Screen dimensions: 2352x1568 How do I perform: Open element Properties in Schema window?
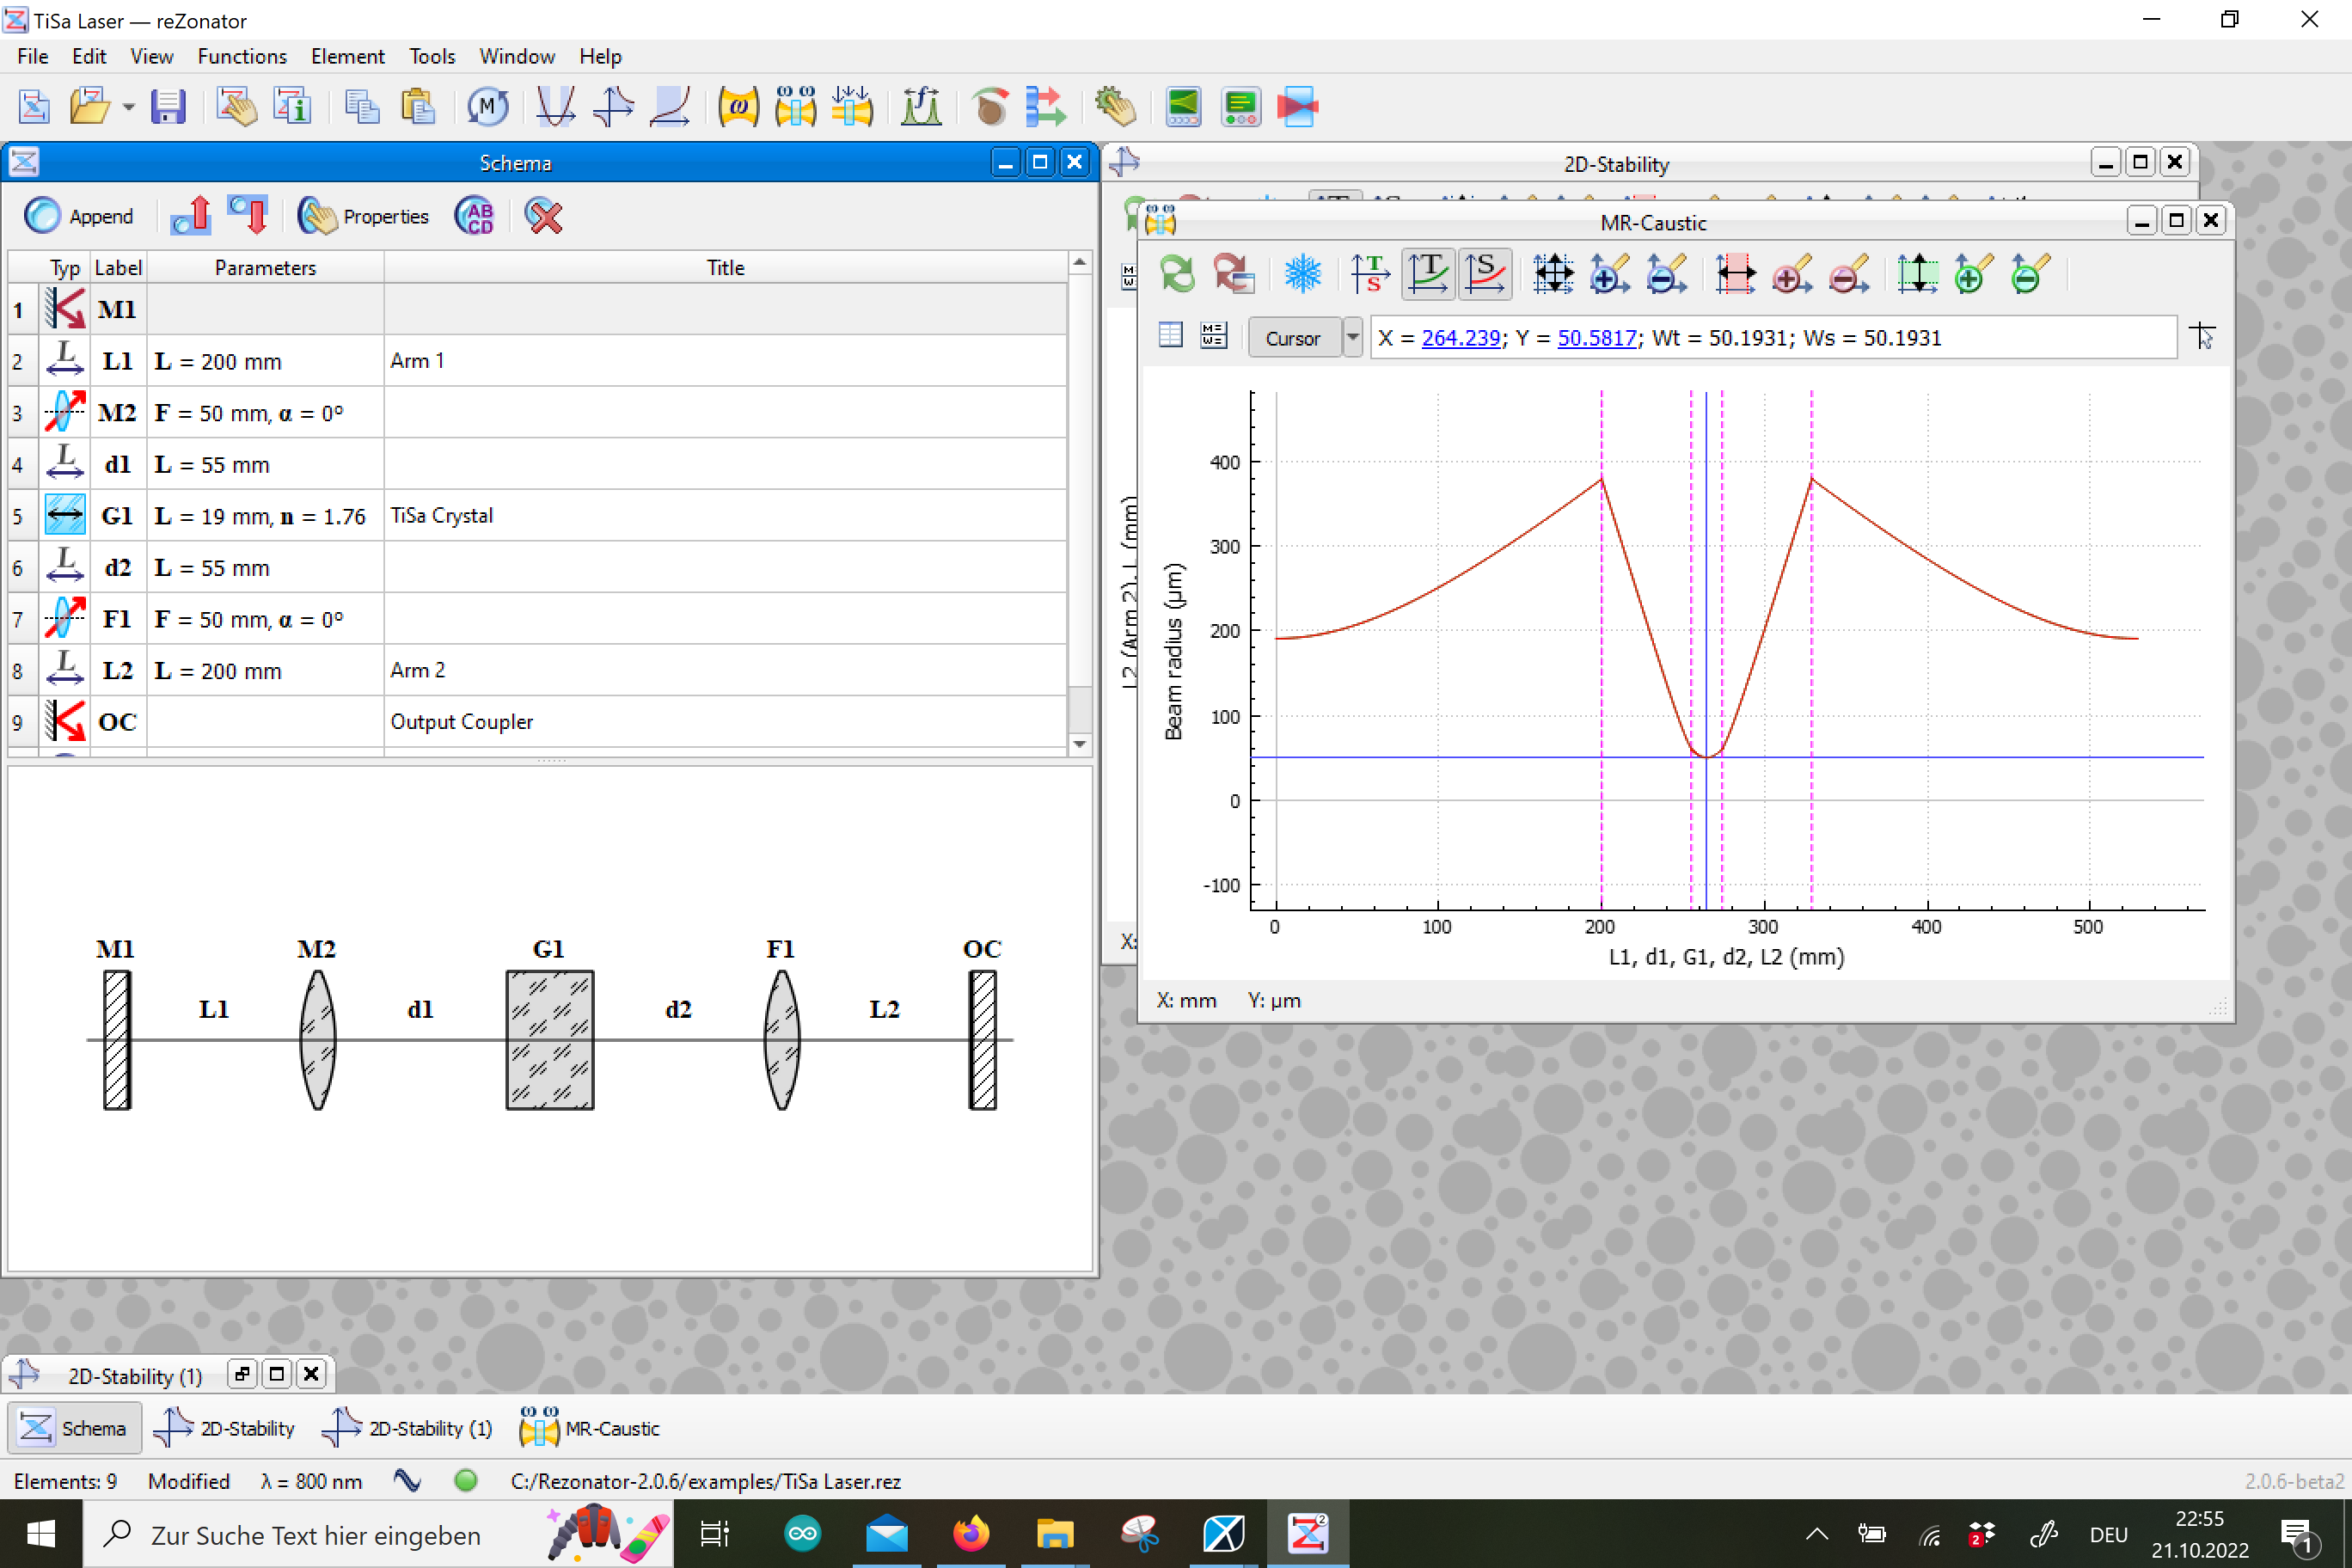click(x=364, y=216)
